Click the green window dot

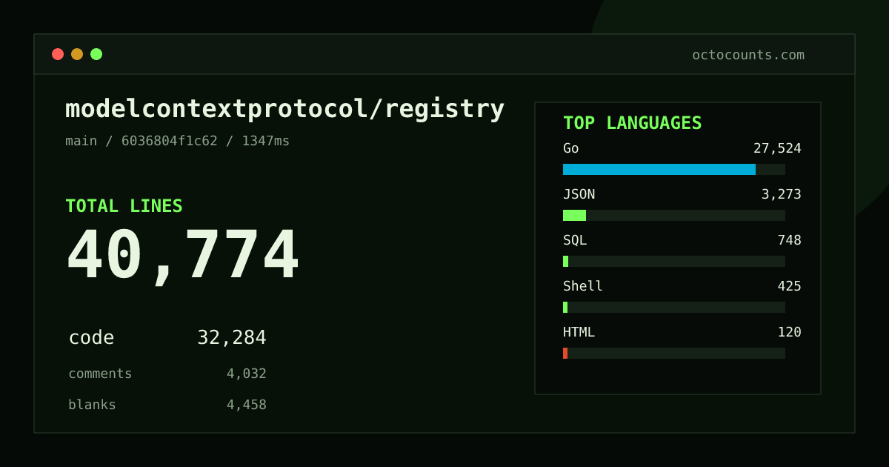click(96, 54)
